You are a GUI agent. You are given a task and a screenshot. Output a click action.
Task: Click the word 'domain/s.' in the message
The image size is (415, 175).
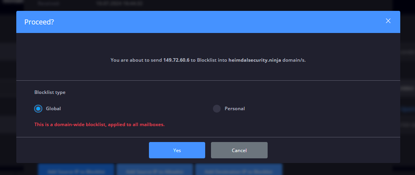(294, 60)
